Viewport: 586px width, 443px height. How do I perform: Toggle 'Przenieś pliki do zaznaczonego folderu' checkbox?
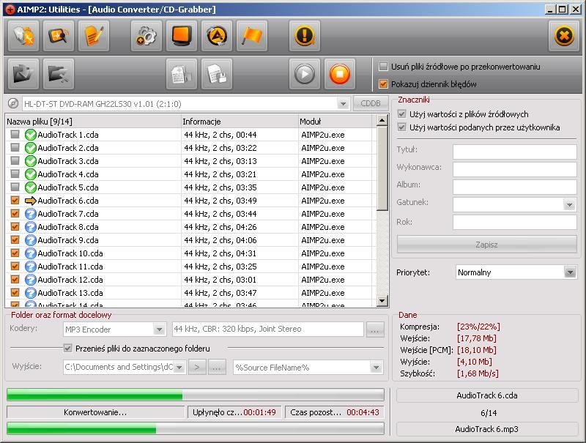67,348
